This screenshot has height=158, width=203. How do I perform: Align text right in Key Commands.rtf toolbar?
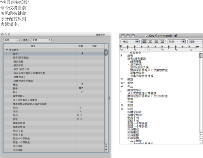(x=162, y=42)
